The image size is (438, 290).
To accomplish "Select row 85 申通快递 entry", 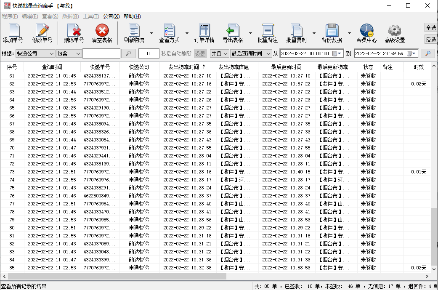I will coord(215,268).
